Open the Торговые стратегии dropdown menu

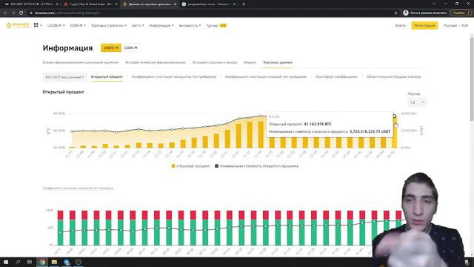[109, 25]
